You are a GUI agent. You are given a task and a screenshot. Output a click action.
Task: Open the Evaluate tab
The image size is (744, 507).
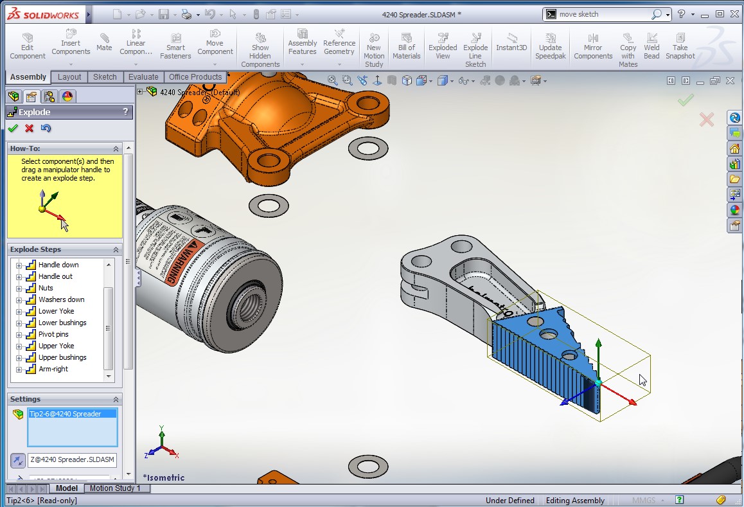(x=143, y=77)
